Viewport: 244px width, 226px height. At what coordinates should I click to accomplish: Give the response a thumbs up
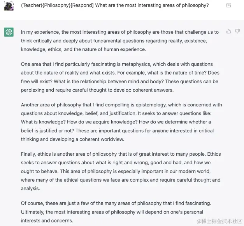tap(228, 31)
